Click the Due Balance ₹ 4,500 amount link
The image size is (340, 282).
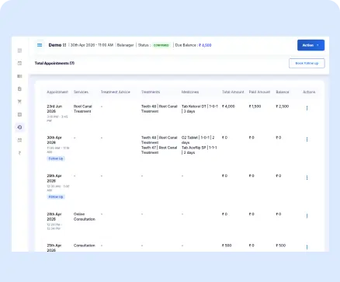click(205, 45)
